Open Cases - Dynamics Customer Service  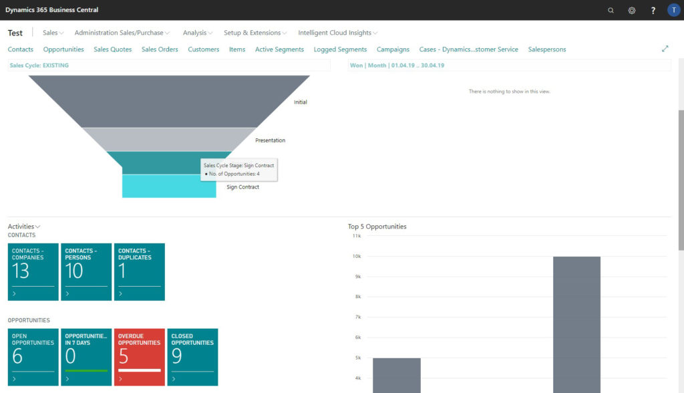click(x=468, y=49)
